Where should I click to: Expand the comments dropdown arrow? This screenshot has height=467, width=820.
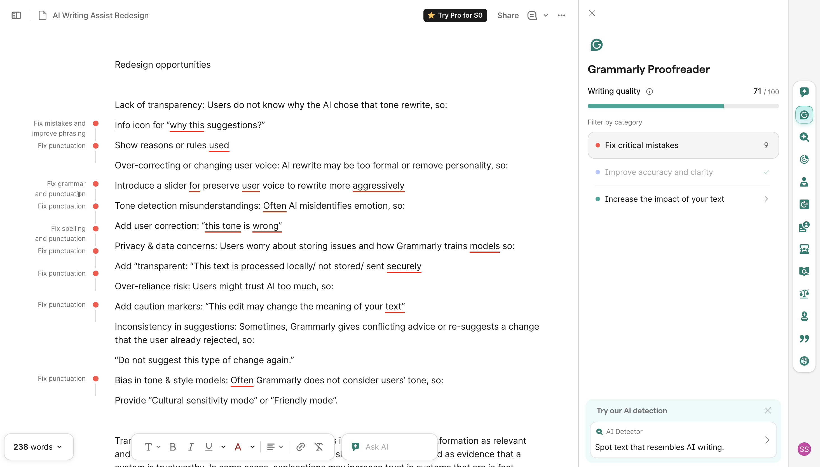pyautogui.click(x=546, y=15)
